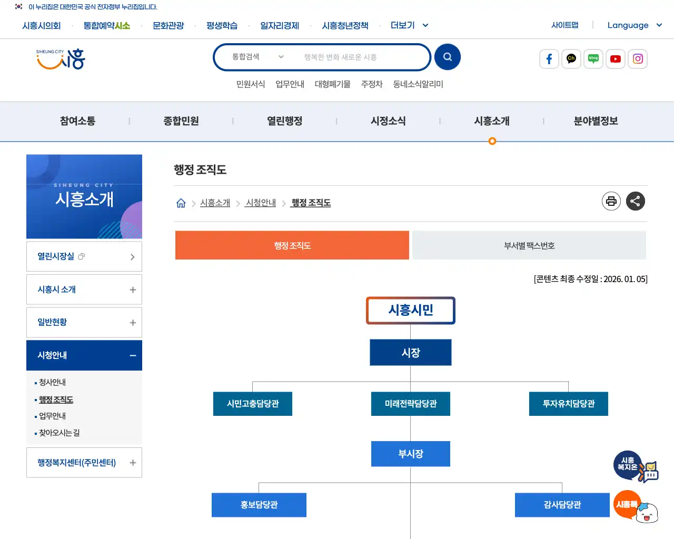This screenshot has width=674, height=539.
Task: Click 시민고충담당관 org chart box
Action: [x=253, y=404]
